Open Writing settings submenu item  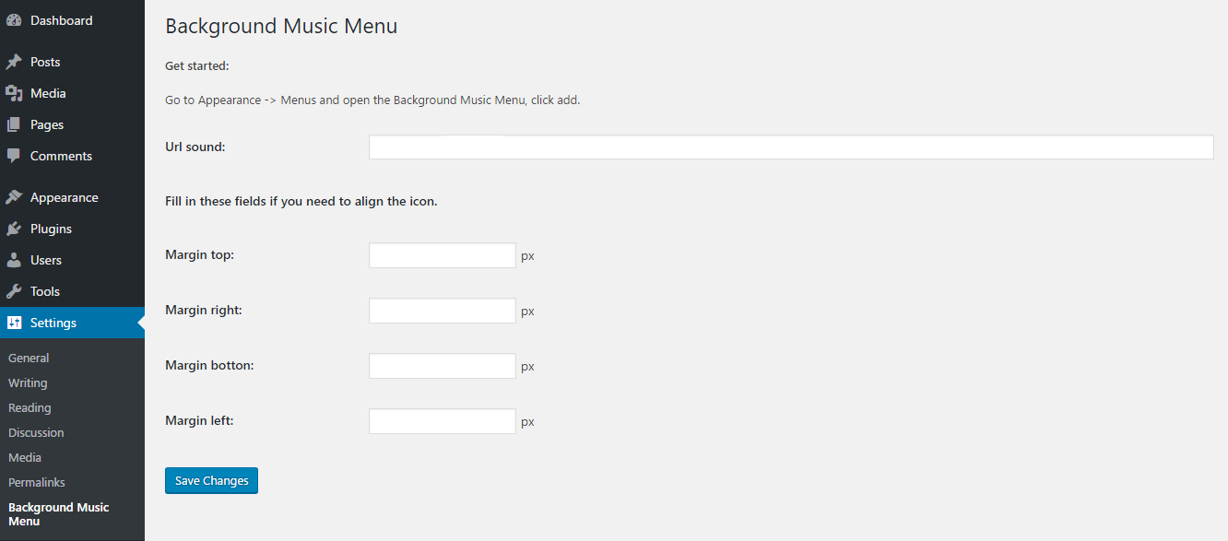point(28,382)
